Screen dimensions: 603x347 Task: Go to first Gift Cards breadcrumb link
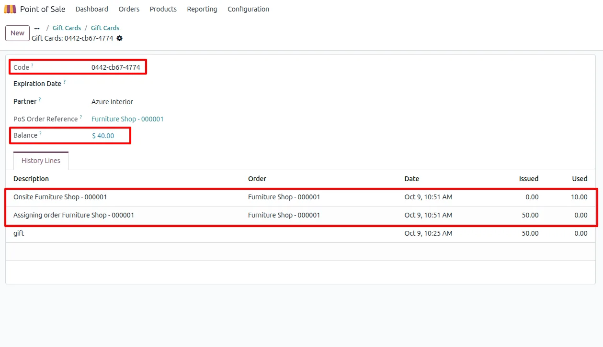(x=67, y=28)
